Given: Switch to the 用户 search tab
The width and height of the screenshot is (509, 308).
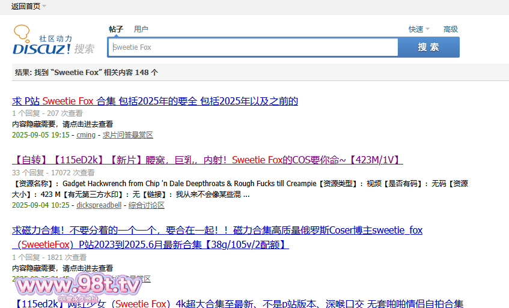Looking at the screenshot, I should (x=141, y=29).
